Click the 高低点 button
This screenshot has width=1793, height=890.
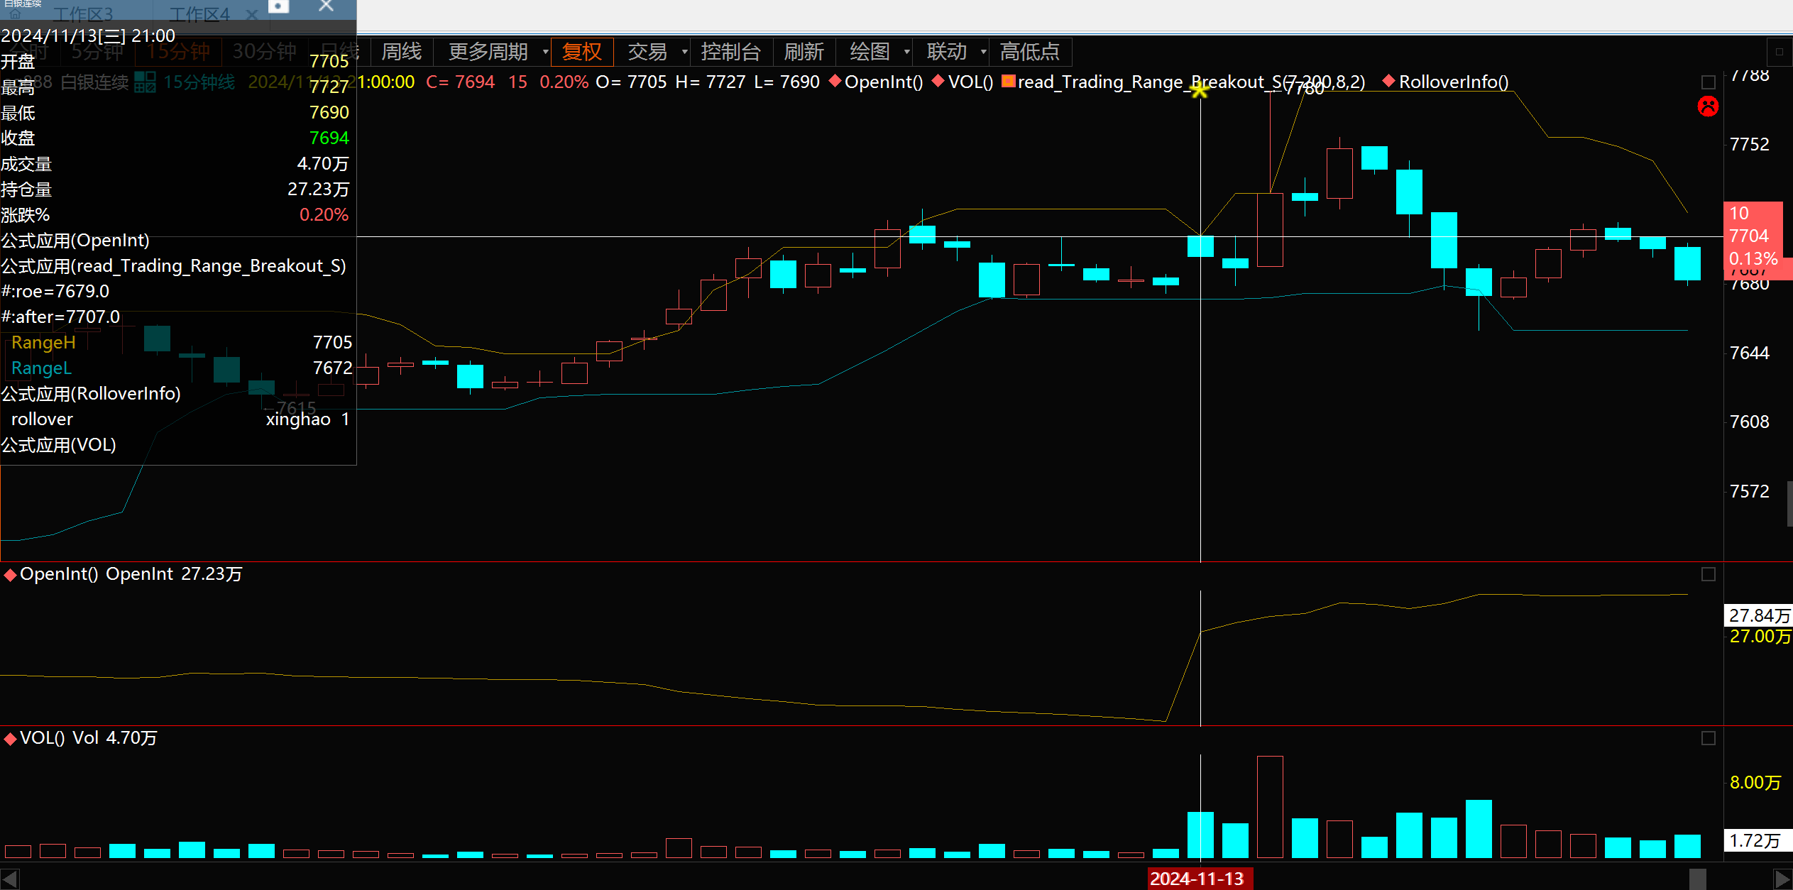tap(1029, 52)
